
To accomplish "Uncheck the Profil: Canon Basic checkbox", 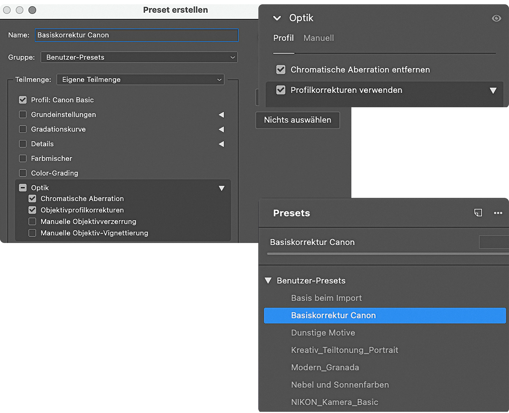I will pyautogui.click(x=23, y=100).
